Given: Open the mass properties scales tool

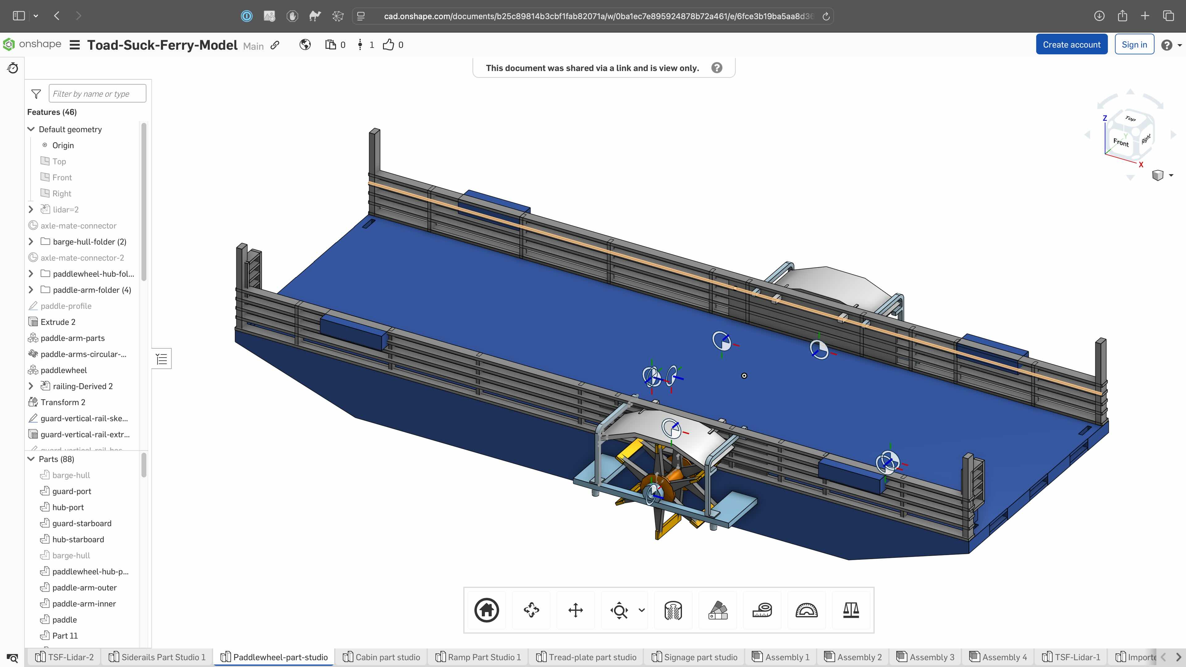Looking at the screenshot, I should click(851, 610).
